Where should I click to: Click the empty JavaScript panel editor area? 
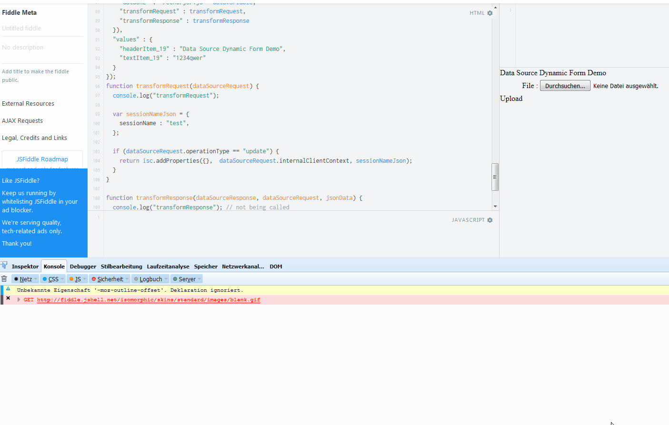(x=301, y=234)
